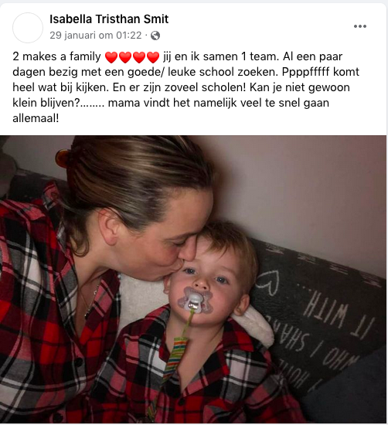Image resolution: width=388 pixels, height=425 pixels.
Task: Click the woman's hair clip in the photo
Action: [x=61, y=158]
